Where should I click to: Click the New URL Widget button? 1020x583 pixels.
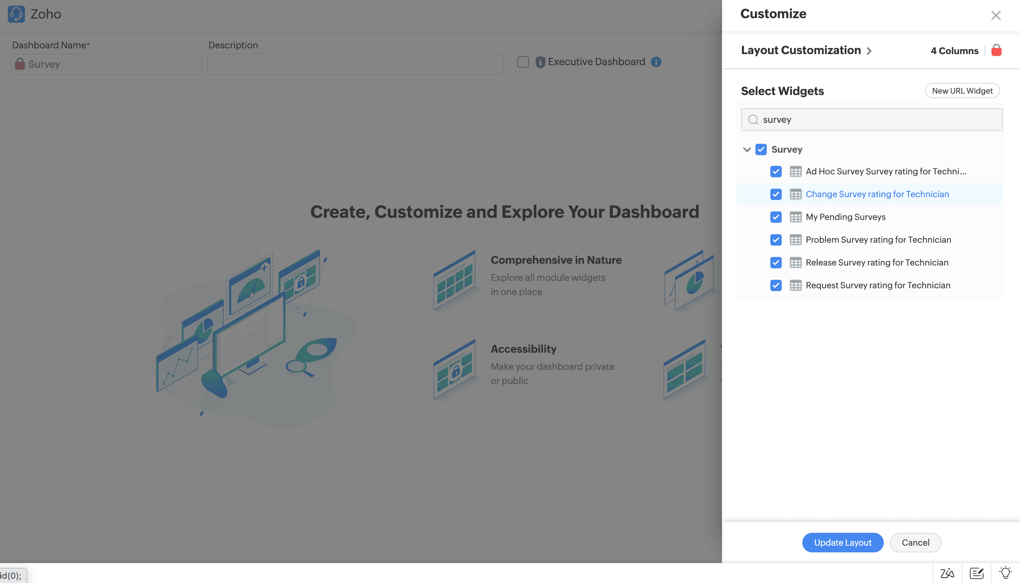click(x=962, y=91)
